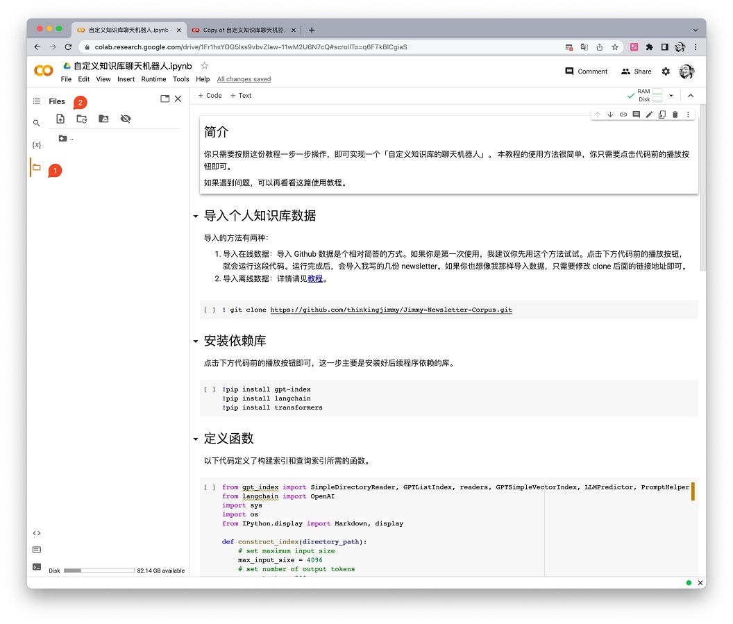Collapse the 安装依赖库 section
Viewport: 733px width, 624px height.
point(196,341)
